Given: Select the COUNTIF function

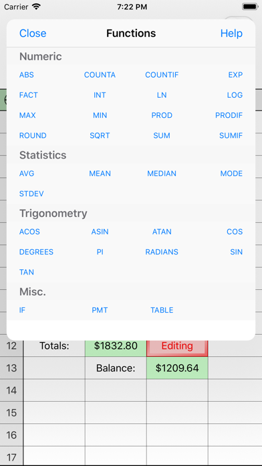Looking at the screenshot, I should [162, 75].
